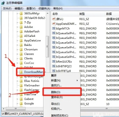Select the Elias Fotinis folder icon

click(x=21, y=81)
